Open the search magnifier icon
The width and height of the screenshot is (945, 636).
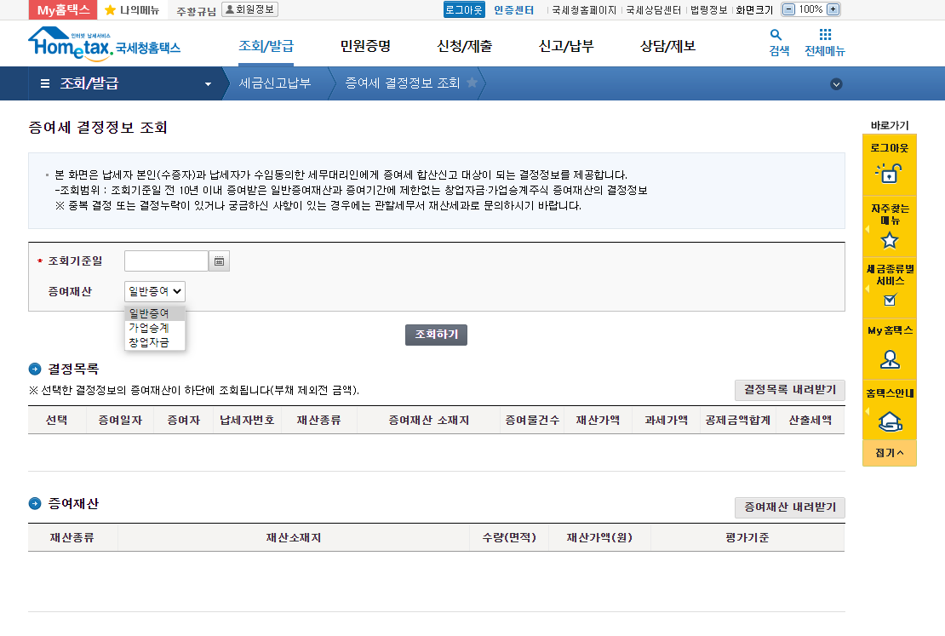[x=776, y=35]
